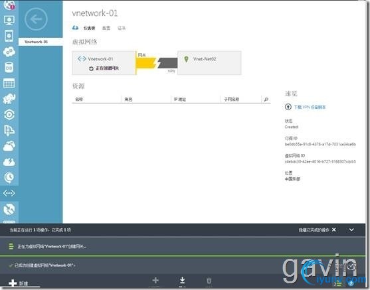
Task: Click the plus create gateway command
Action: [155, 280]
